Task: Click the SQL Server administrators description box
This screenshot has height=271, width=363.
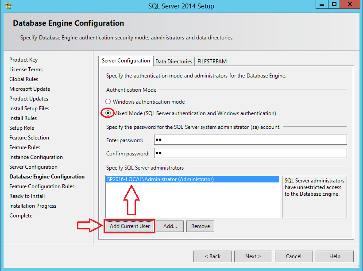Action: [314, 197]
